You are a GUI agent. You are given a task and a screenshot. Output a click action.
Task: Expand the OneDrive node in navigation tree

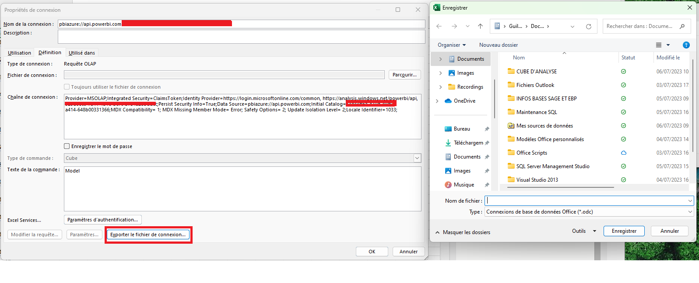point(437,101)
